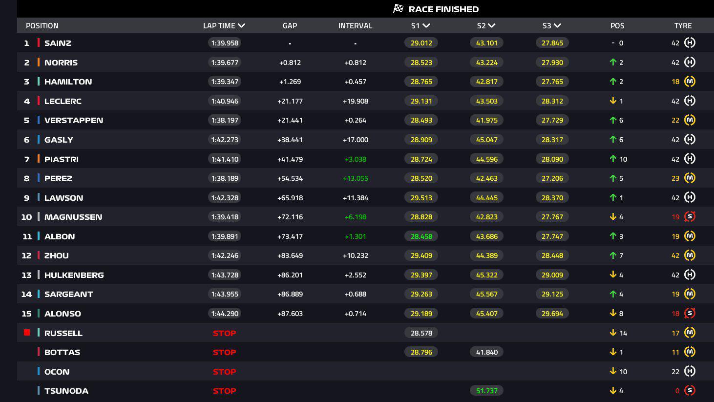The width and height of the screenshot is (714, 402).
Task: Click the TYRE column header
Action: [x=683, y=25]
